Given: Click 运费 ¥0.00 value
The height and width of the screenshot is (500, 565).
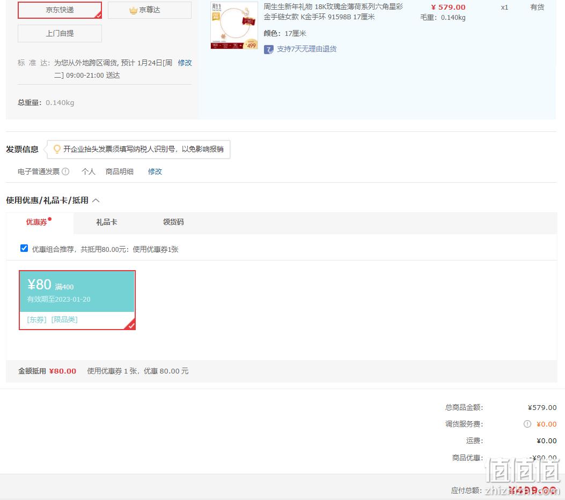Looking at the screenshot, I should click(x=546, y=441).
